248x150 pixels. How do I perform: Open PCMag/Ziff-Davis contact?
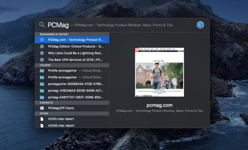tap(72, 108)
